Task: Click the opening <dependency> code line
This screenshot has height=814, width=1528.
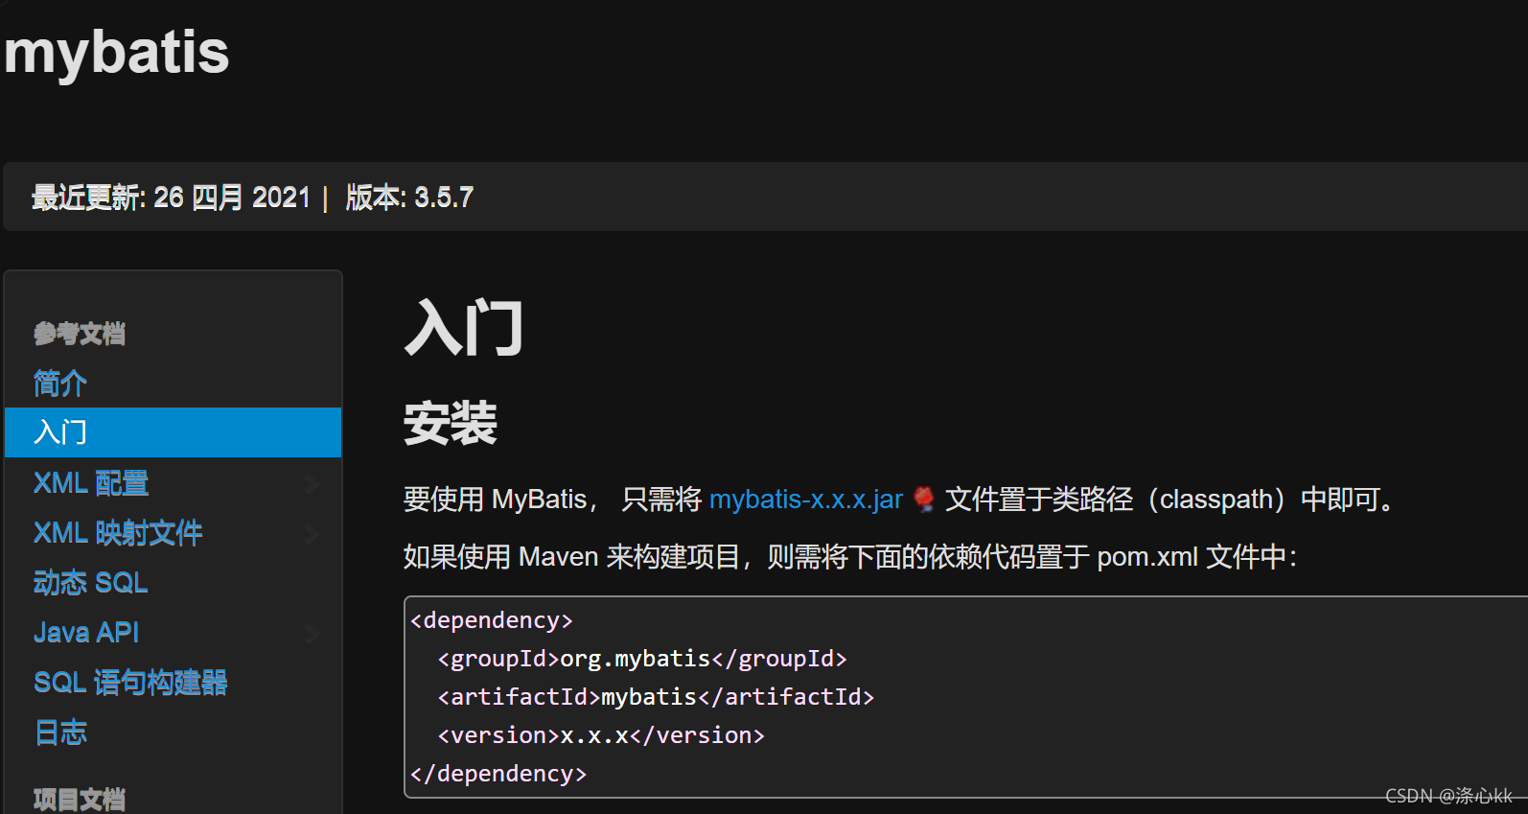Action: (492, 620)
